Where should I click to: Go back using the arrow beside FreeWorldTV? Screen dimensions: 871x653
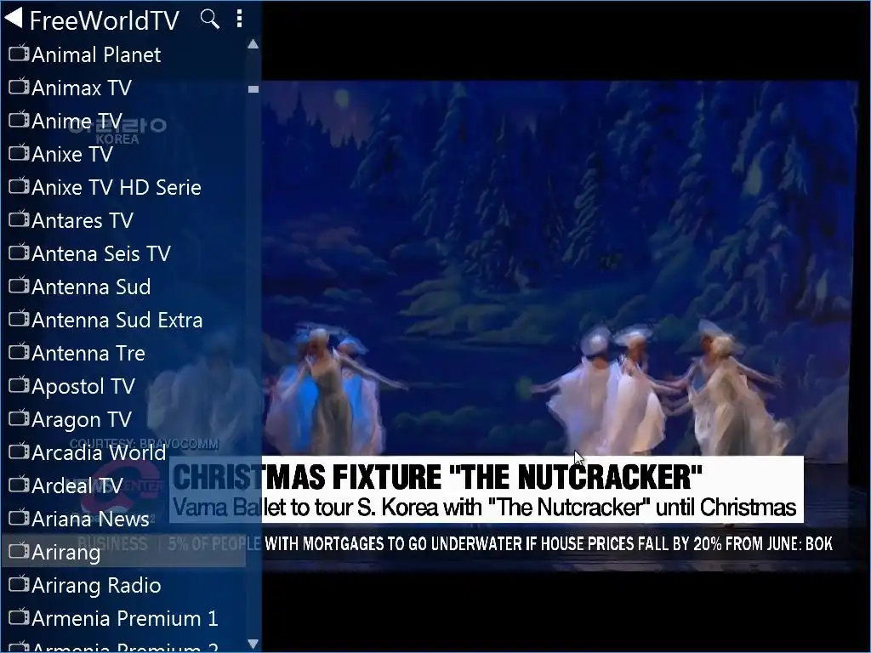click(x=14, y=18)
